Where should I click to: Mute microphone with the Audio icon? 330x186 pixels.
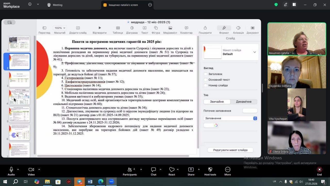coord(11,170)
